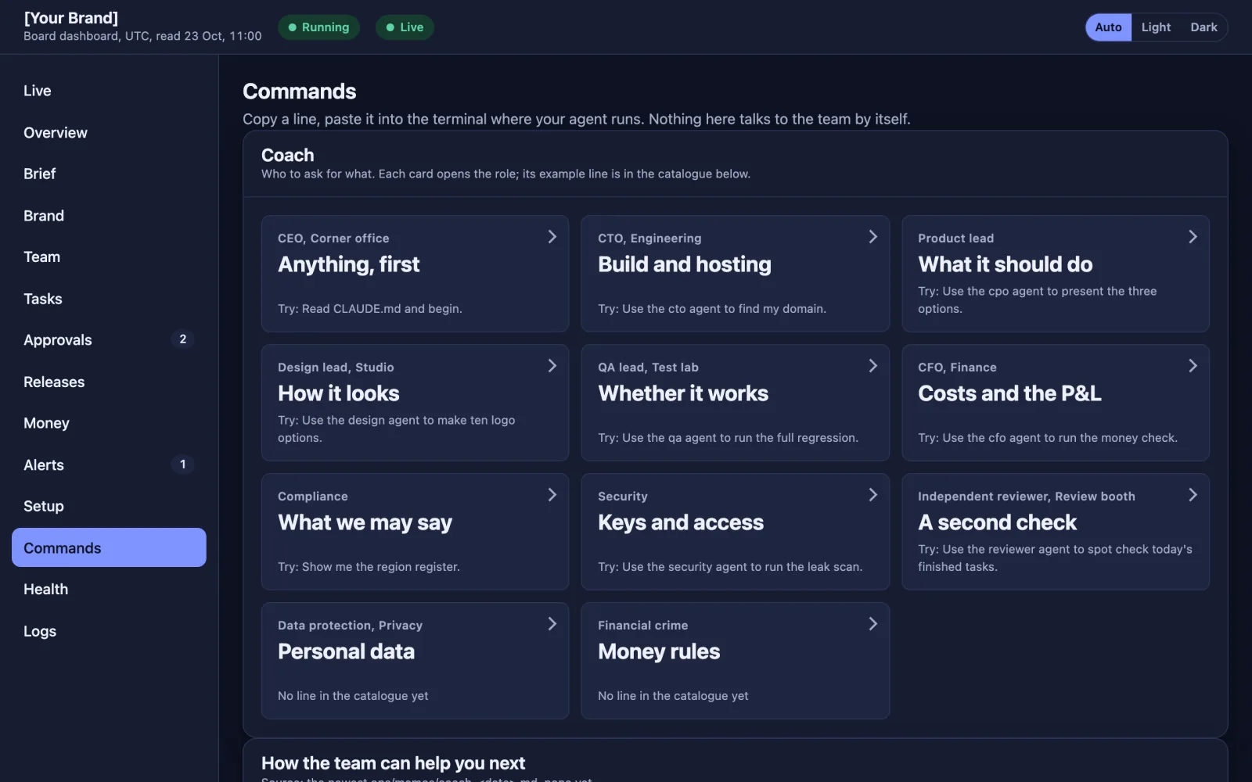Viewport: 1252px width, 782px height.
Task: Click "How the team can help you next" heading
Action: (393, 763)
